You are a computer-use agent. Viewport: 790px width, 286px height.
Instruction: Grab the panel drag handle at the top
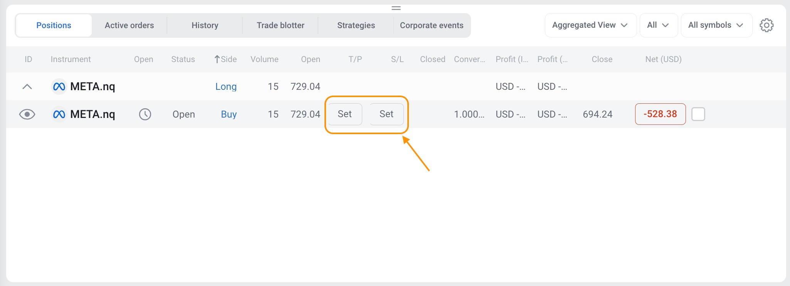coord(396,8)
